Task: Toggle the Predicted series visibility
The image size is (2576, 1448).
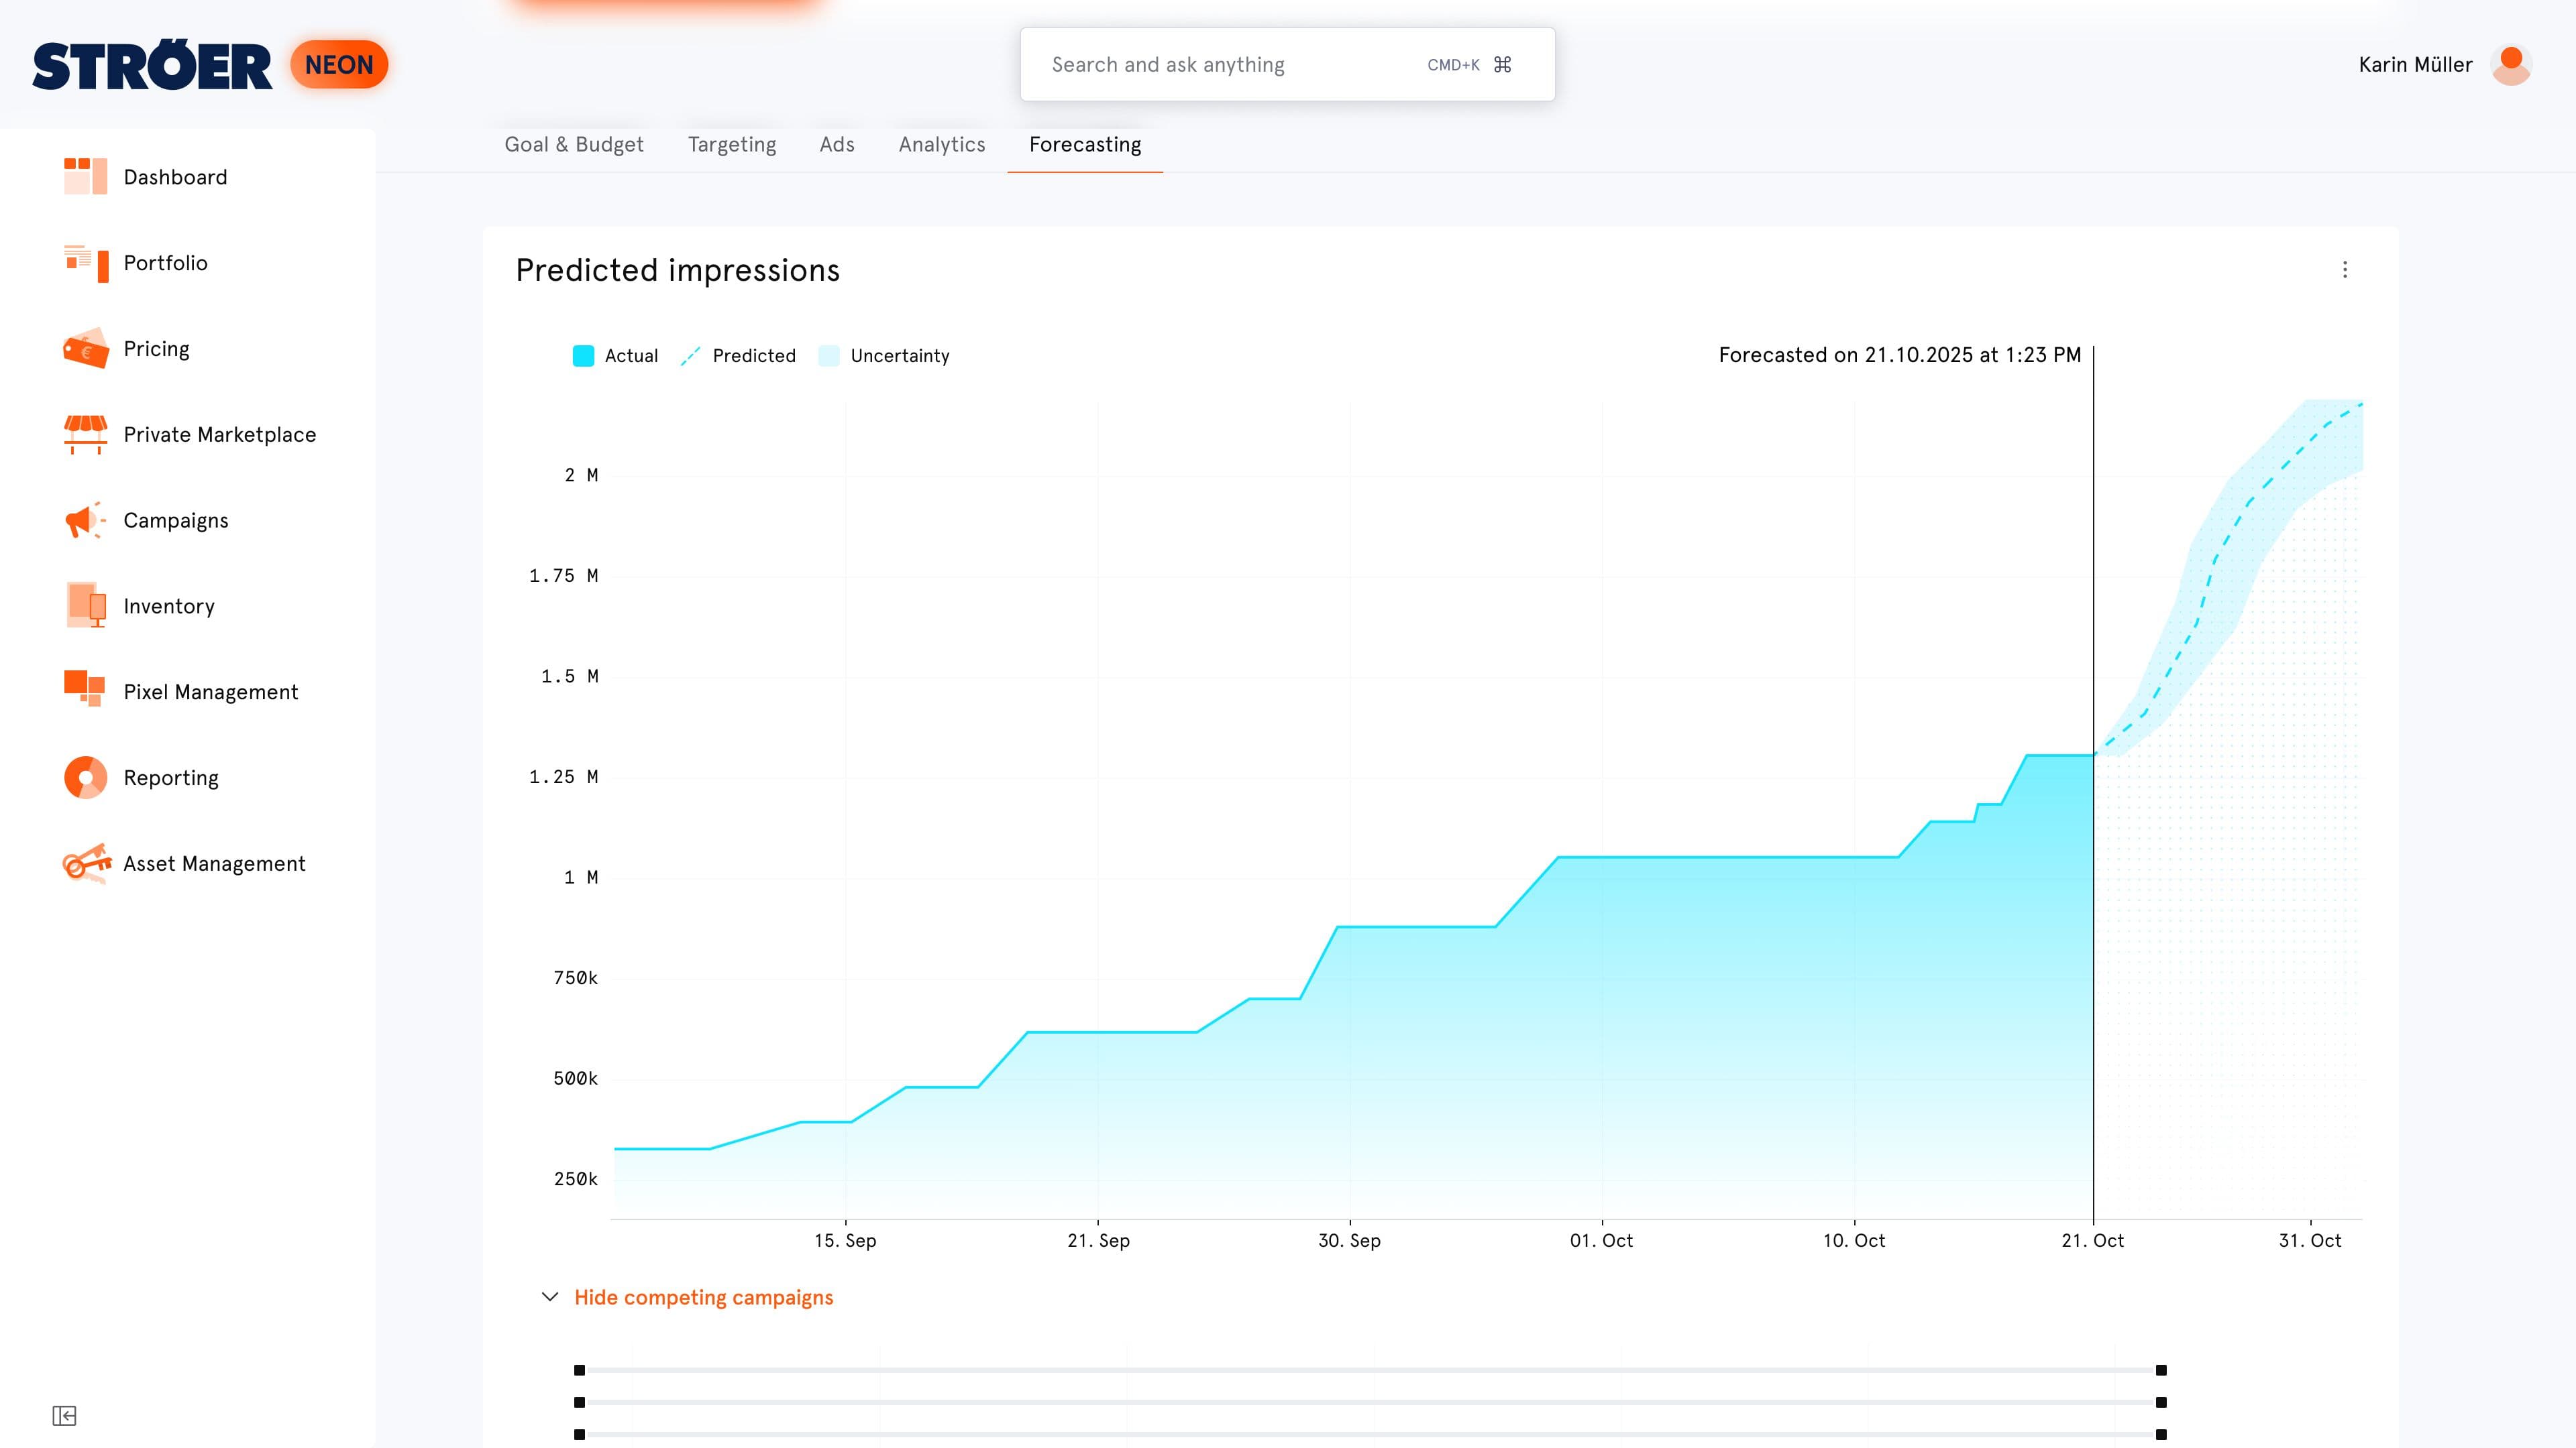Action: pos(738,356)
